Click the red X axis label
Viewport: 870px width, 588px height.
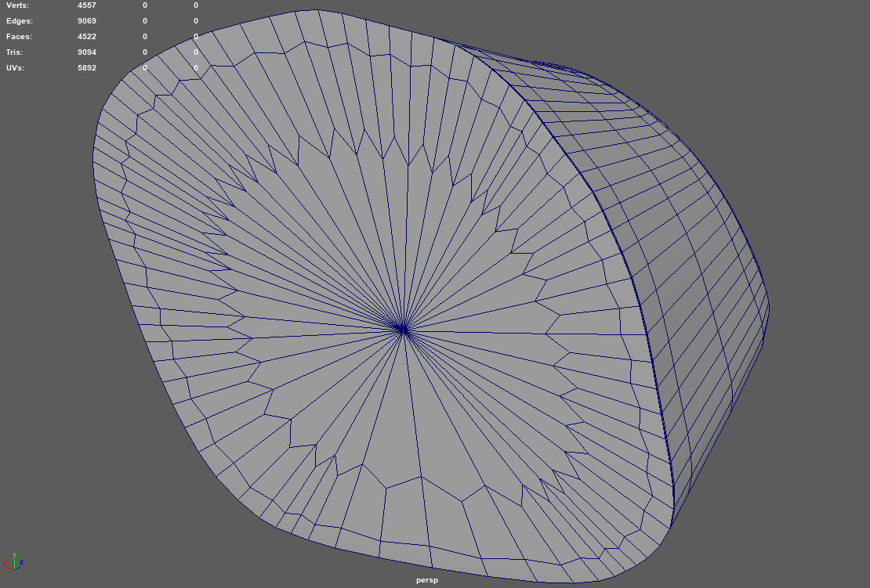(5, 563)
